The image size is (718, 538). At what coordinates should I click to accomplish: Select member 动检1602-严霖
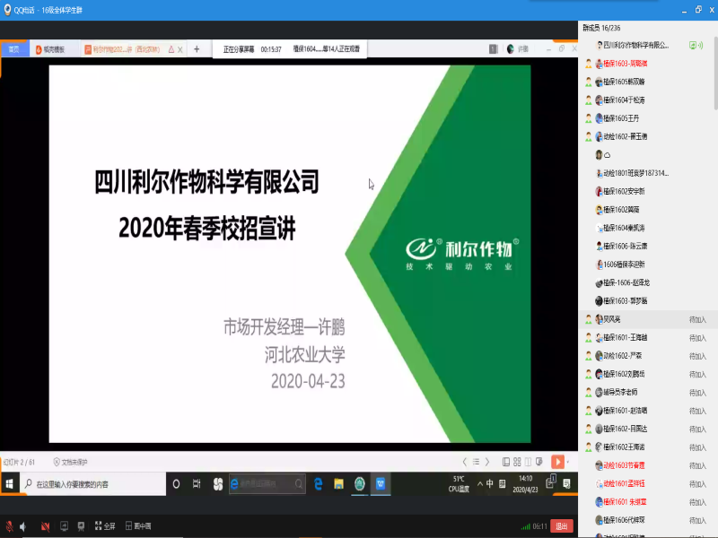(x=646, y=355)
